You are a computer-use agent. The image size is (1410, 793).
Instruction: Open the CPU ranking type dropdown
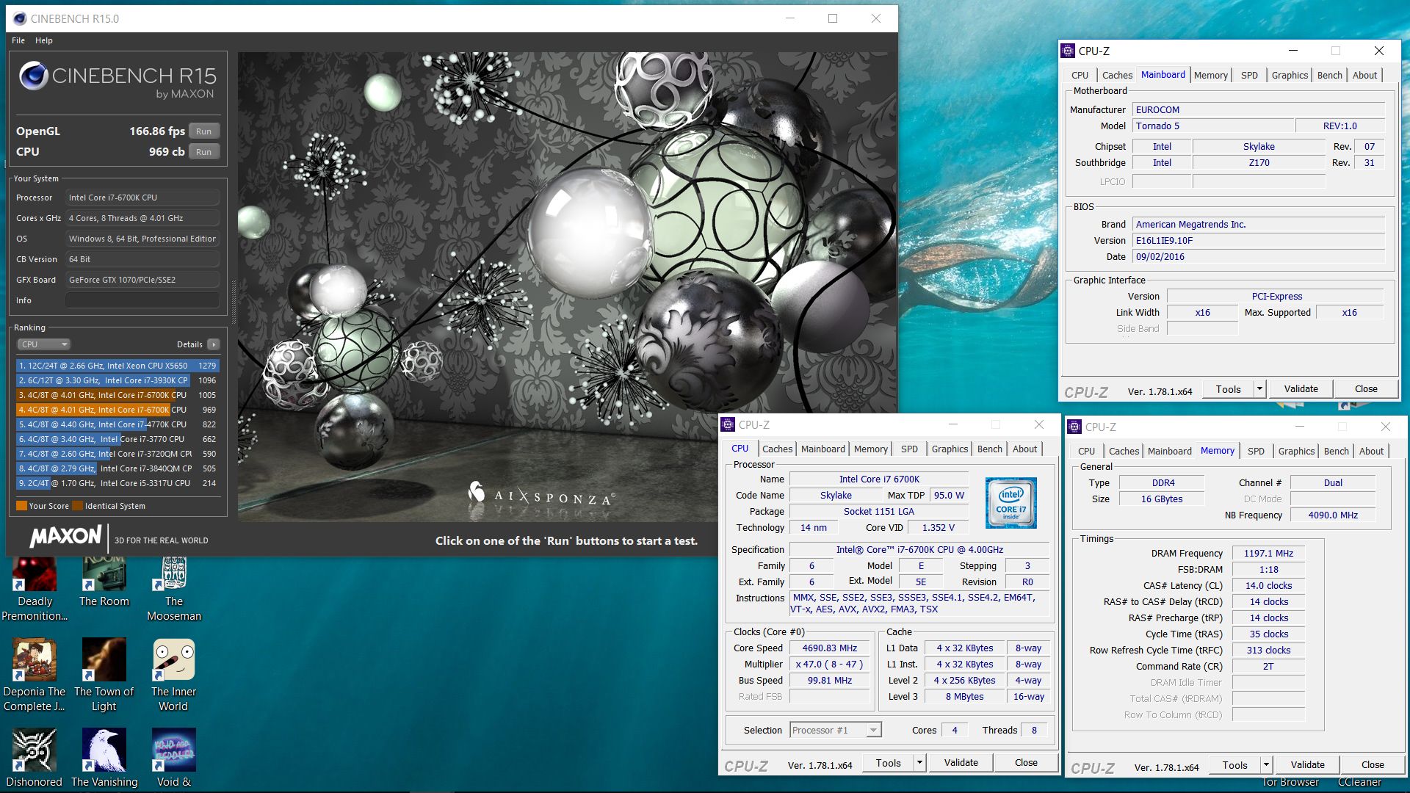(x=43, y=344)
